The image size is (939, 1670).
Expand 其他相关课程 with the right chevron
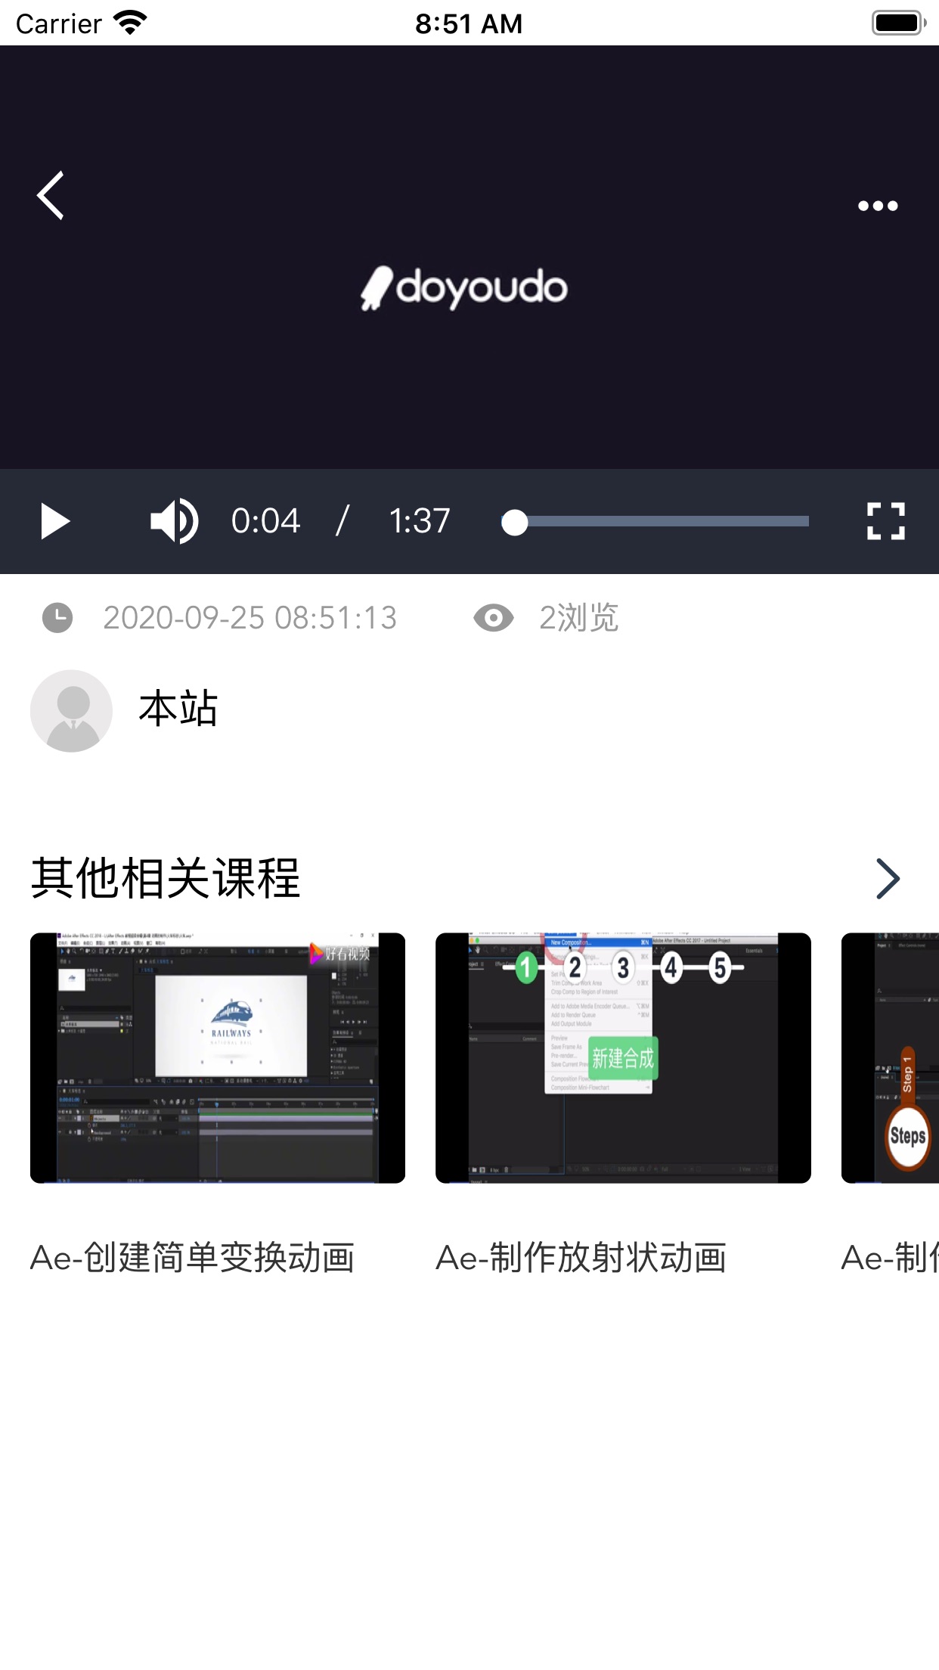click(x=888, y=879)
